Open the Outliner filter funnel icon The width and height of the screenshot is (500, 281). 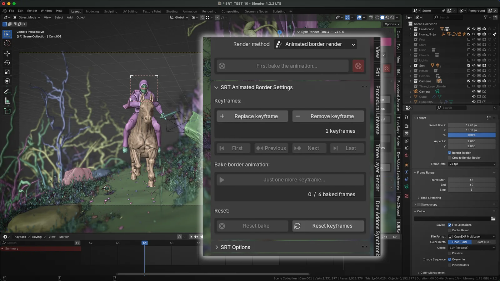(x=486, y=17)
